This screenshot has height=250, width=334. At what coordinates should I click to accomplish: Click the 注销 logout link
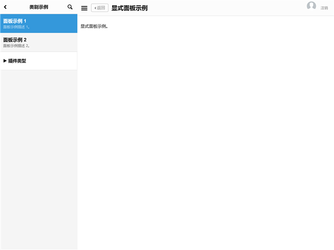pos(324,8)
